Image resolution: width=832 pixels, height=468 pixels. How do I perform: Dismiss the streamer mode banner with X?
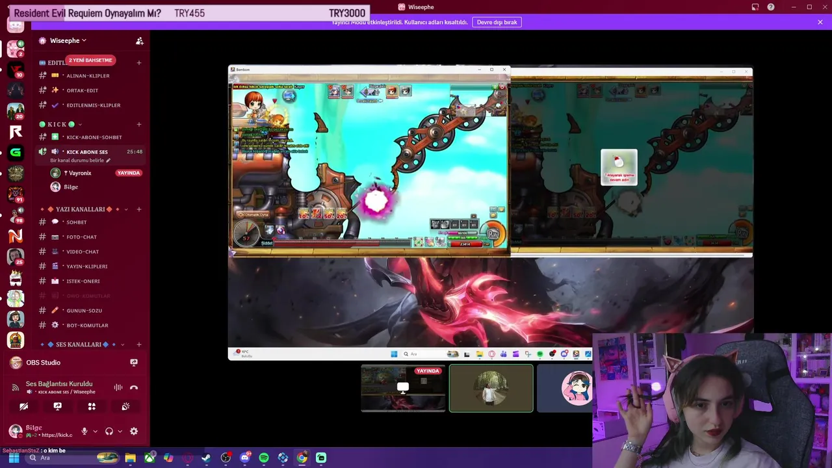pyautogui.click(x=820, y=22)
